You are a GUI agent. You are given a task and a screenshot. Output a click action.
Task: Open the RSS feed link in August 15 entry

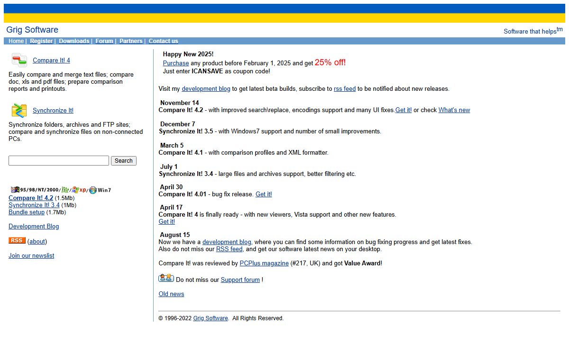click(x=229, y=249)
